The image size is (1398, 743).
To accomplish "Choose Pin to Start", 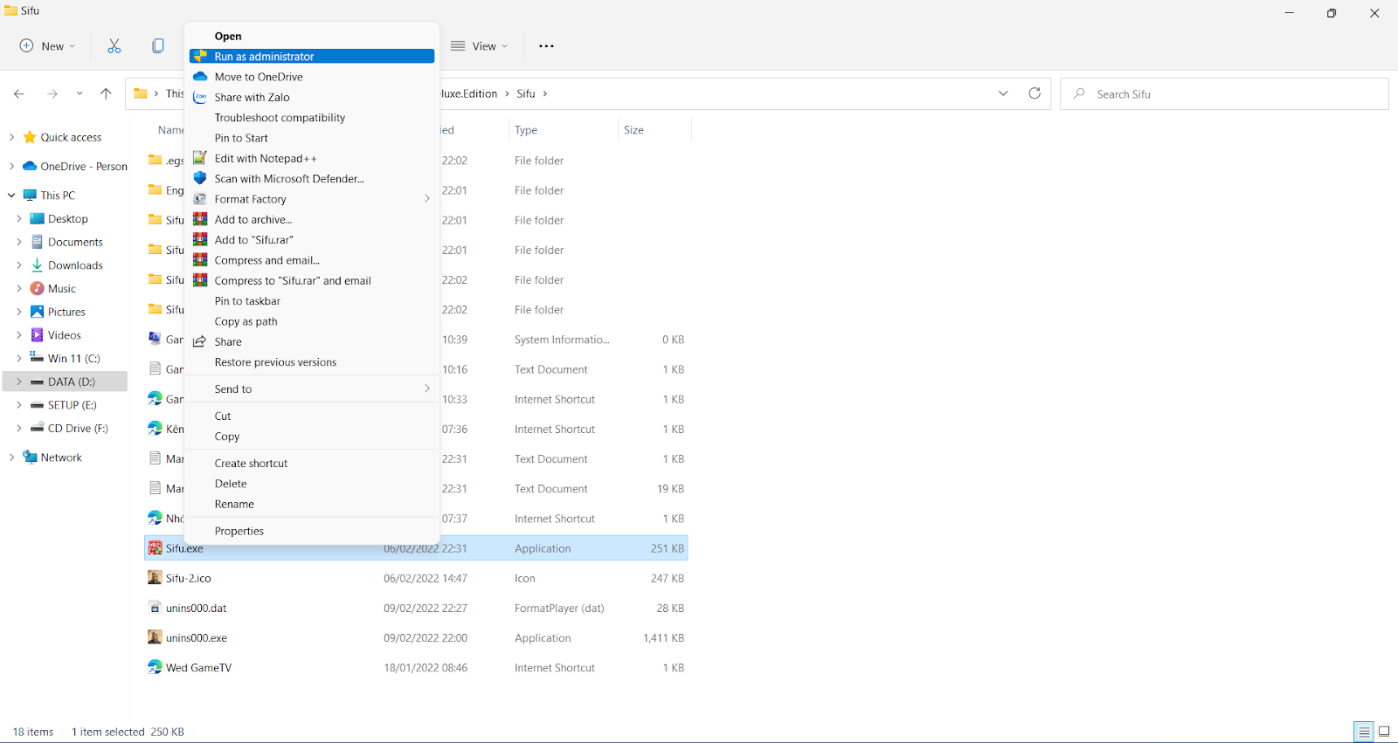I will tap(312, 138).
